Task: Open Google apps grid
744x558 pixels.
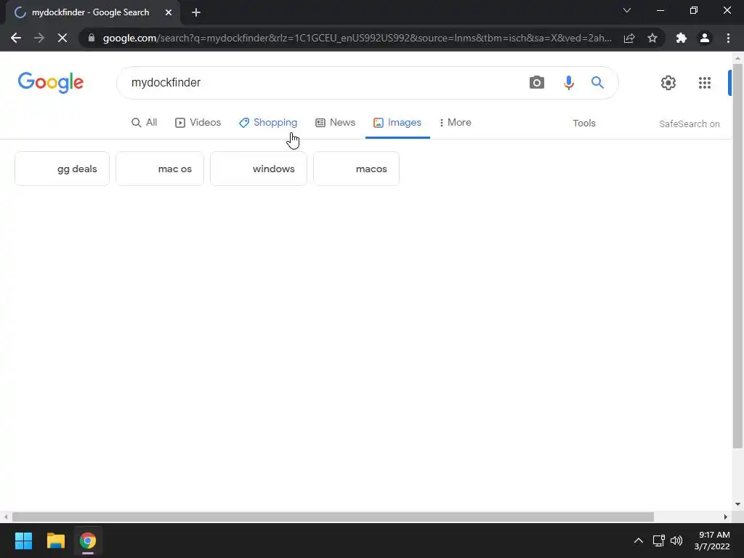Action: point(705,83)
